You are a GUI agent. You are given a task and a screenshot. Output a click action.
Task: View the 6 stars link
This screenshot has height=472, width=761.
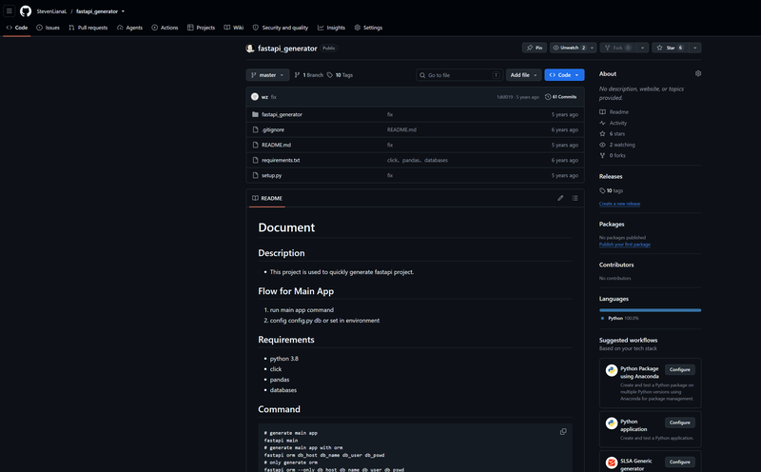point(612,133)
